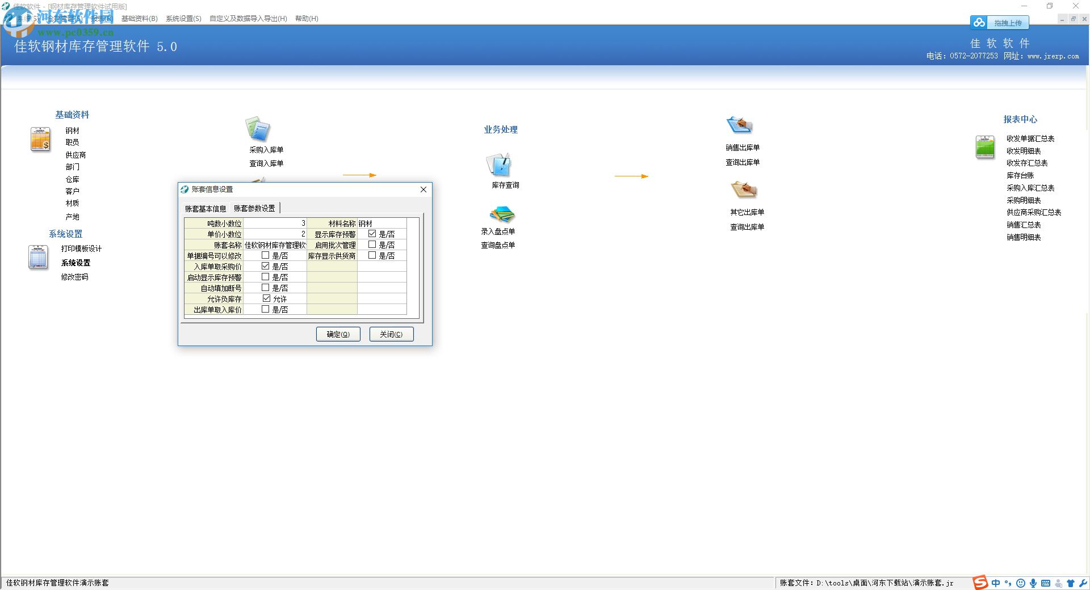Open 供应商 link
Image resolution: width=1090 pixels, height=590 pixels.
tap(76, 155)
